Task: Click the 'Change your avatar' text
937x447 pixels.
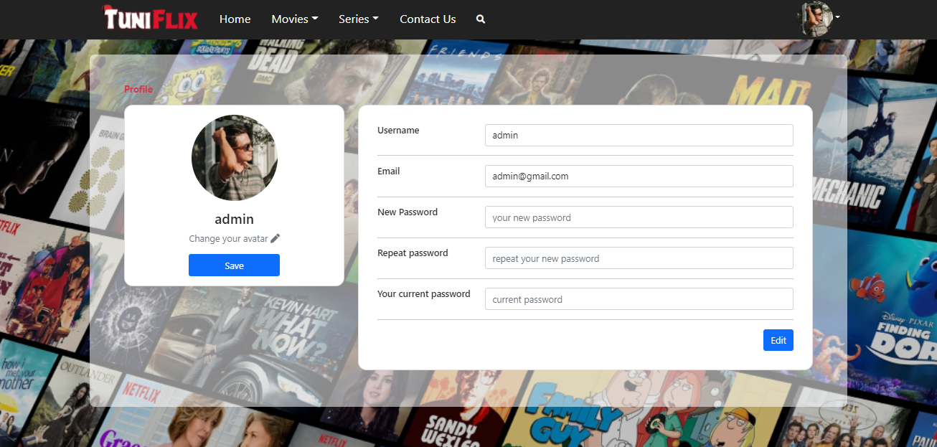Action: click(x=228, y=239)
